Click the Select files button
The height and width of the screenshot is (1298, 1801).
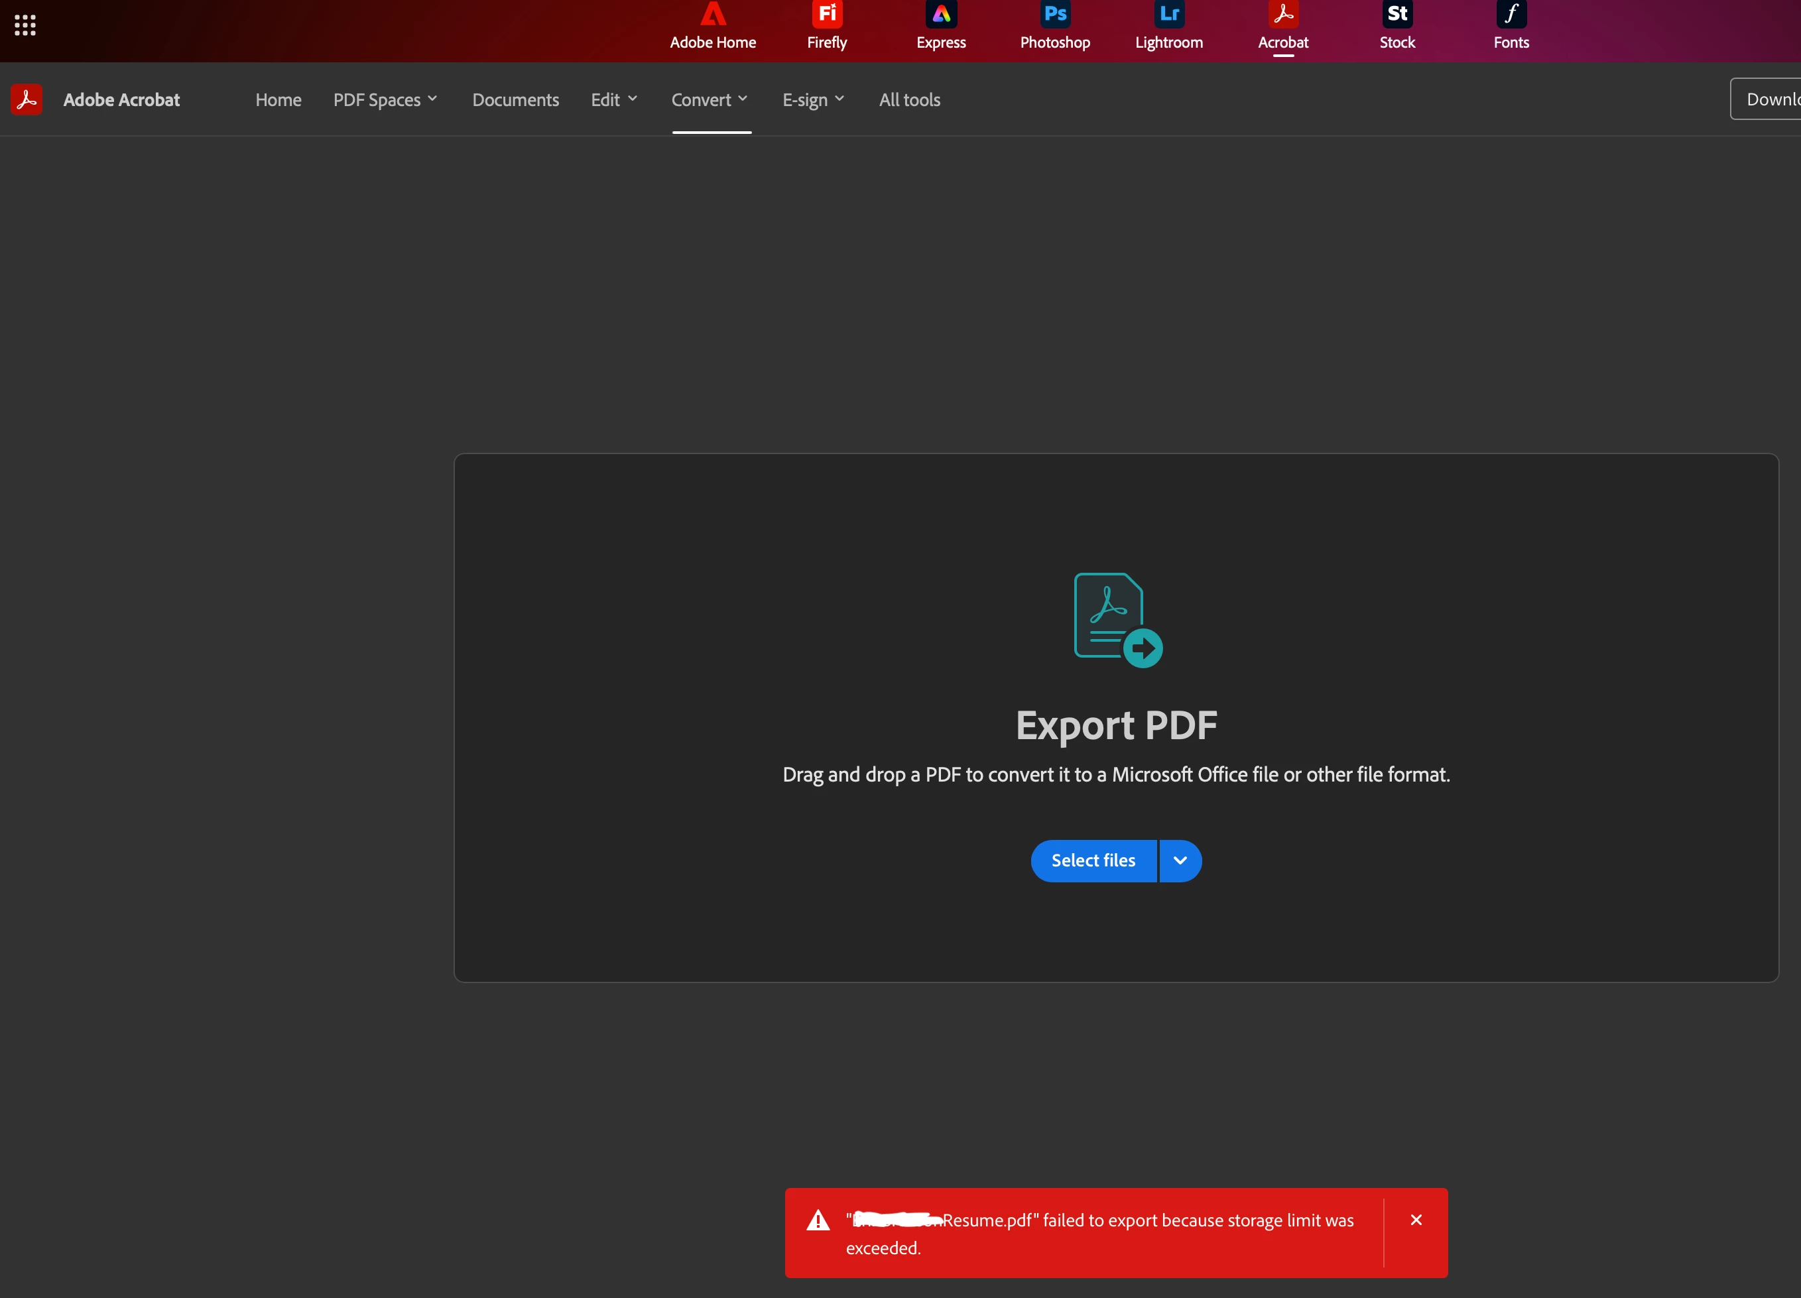pyautogui.click(x=1093, y=860)
